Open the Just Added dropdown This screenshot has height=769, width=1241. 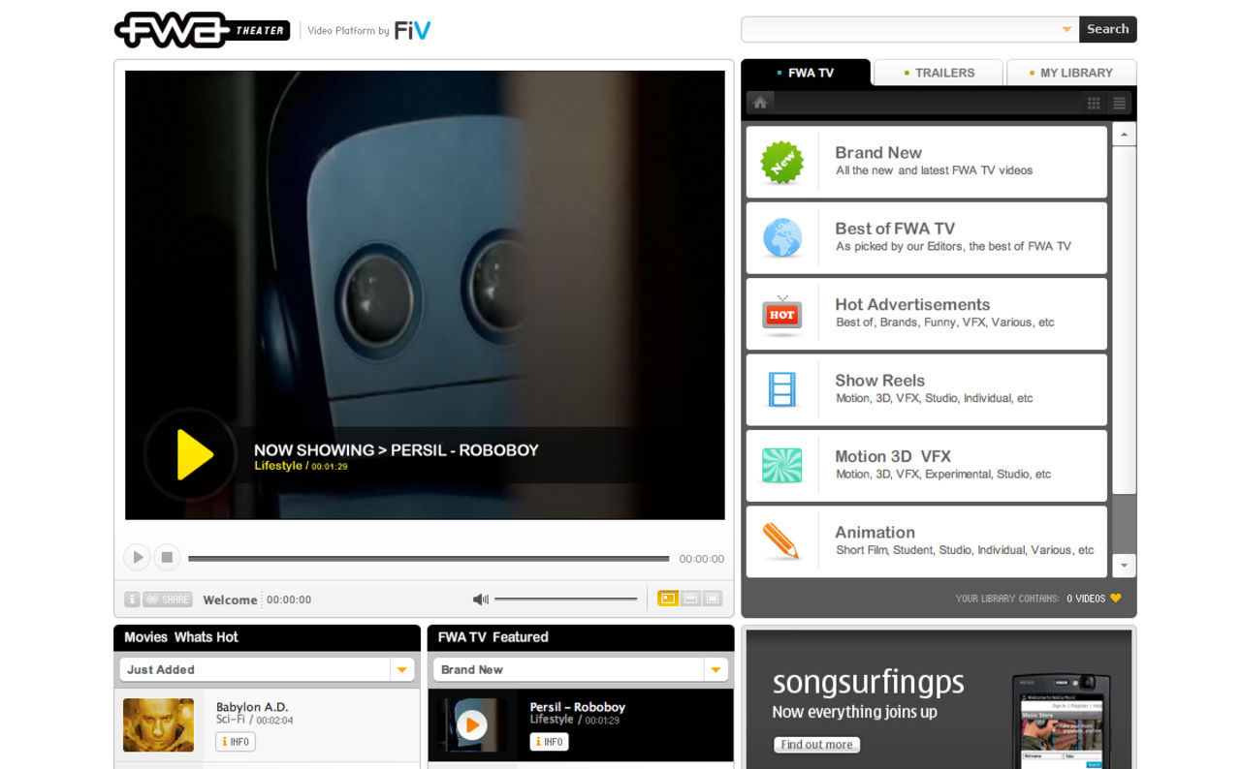point(267,669)
